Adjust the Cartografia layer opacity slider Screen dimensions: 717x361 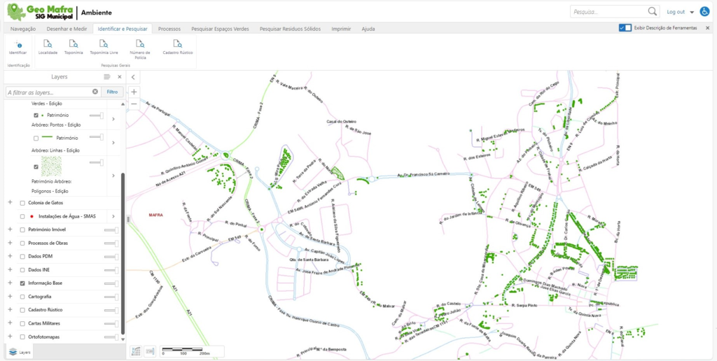(111, 297)
